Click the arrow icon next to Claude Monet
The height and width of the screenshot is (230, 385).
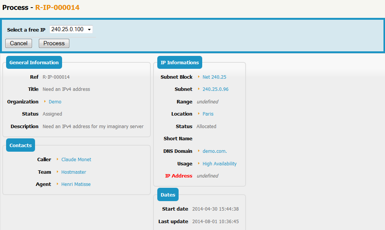tap(58, 159)
